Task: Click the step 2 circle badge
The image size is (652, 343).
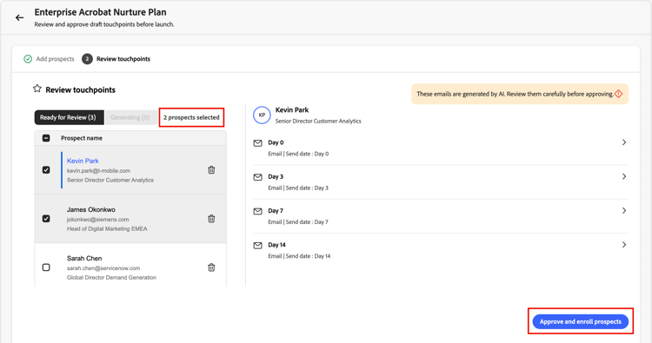Action: point(87,59)
